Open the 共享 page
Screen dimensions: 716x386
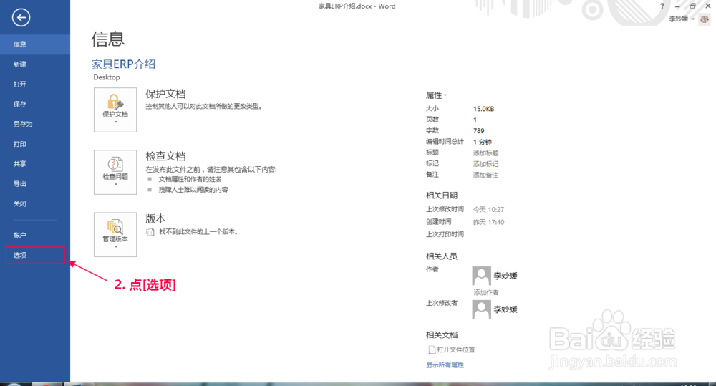[x=35, y=163]
